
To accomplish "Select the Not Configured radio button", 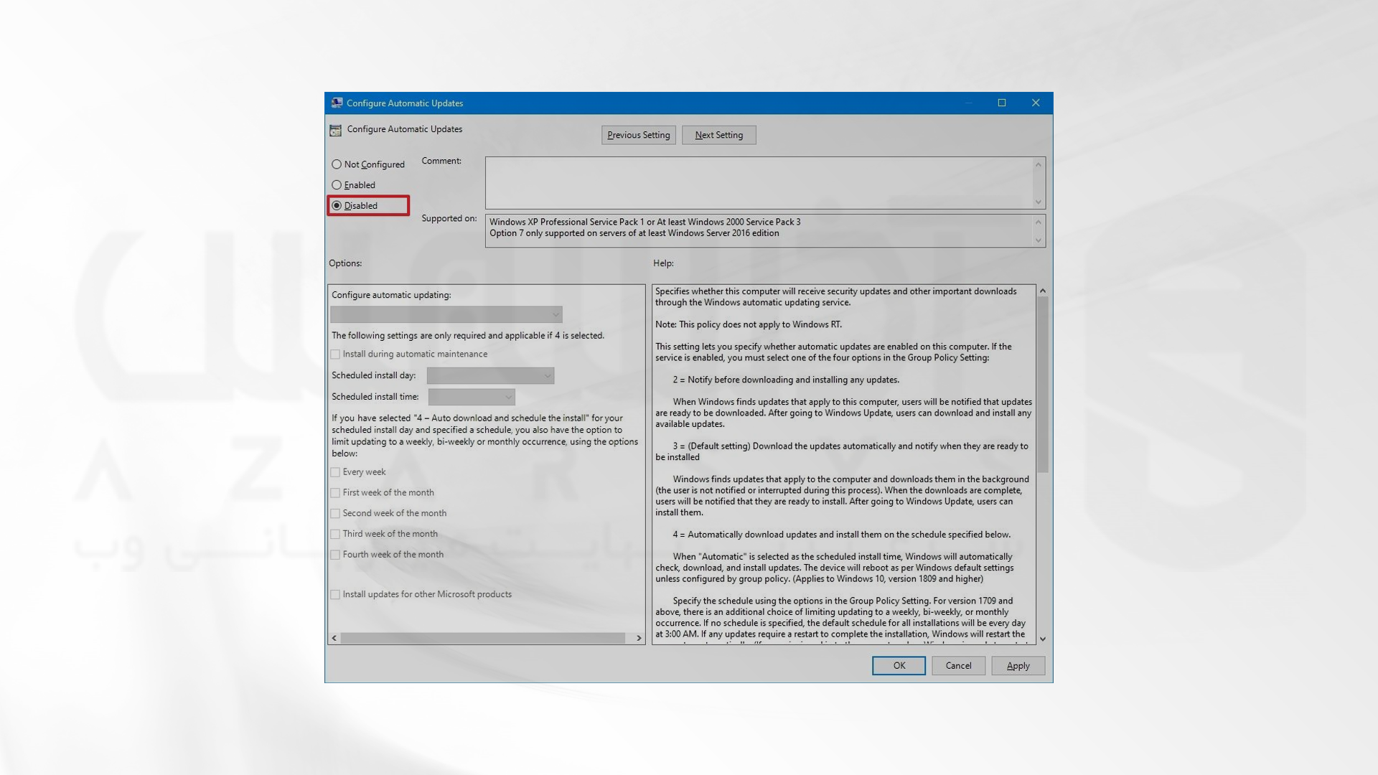I will click(337, 164).
